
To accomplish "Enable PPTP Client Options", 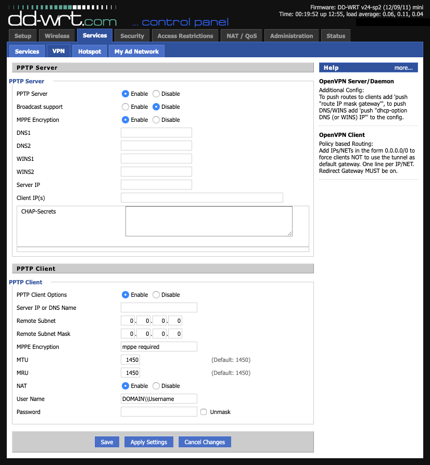I will [x=125, y=295].
